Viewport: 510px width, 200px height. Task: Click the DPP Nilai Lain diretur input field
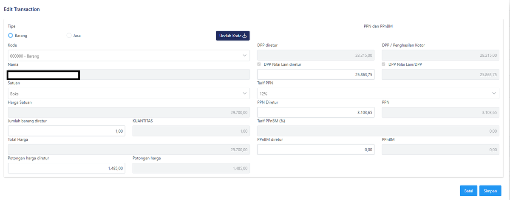coord(316,74)
